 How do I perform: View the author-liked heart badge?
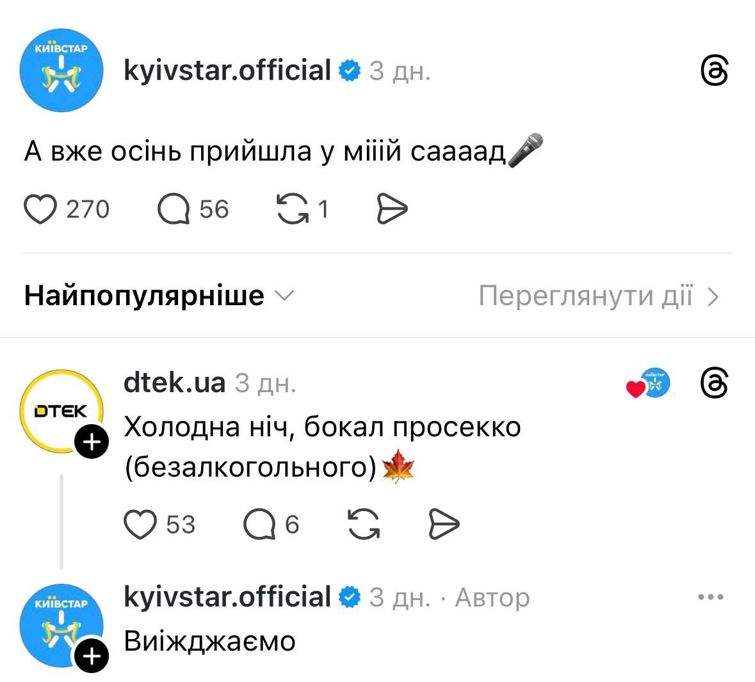point(647,385)
